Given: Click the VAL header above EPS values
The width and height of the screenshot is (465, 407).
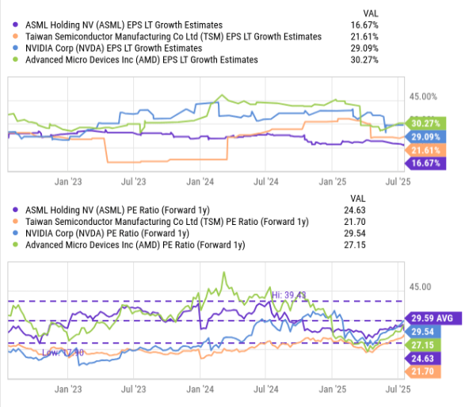Looking at the screenshot, I should [371, 13].
